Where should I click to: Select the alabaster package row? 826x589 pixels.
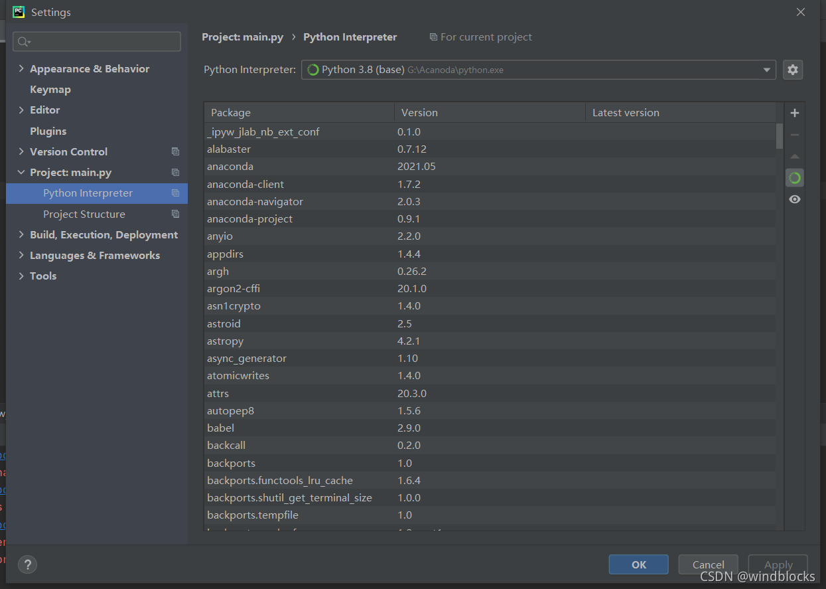click(x=490, y=149)
